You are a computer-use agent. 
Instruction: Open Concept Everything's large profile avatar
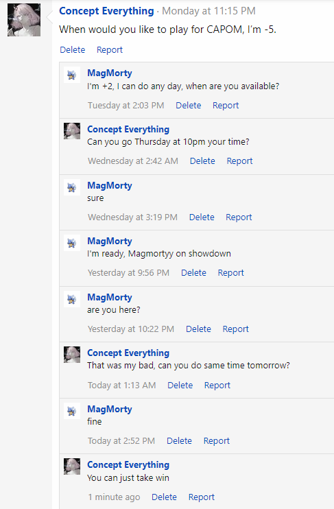pos(24,20)
